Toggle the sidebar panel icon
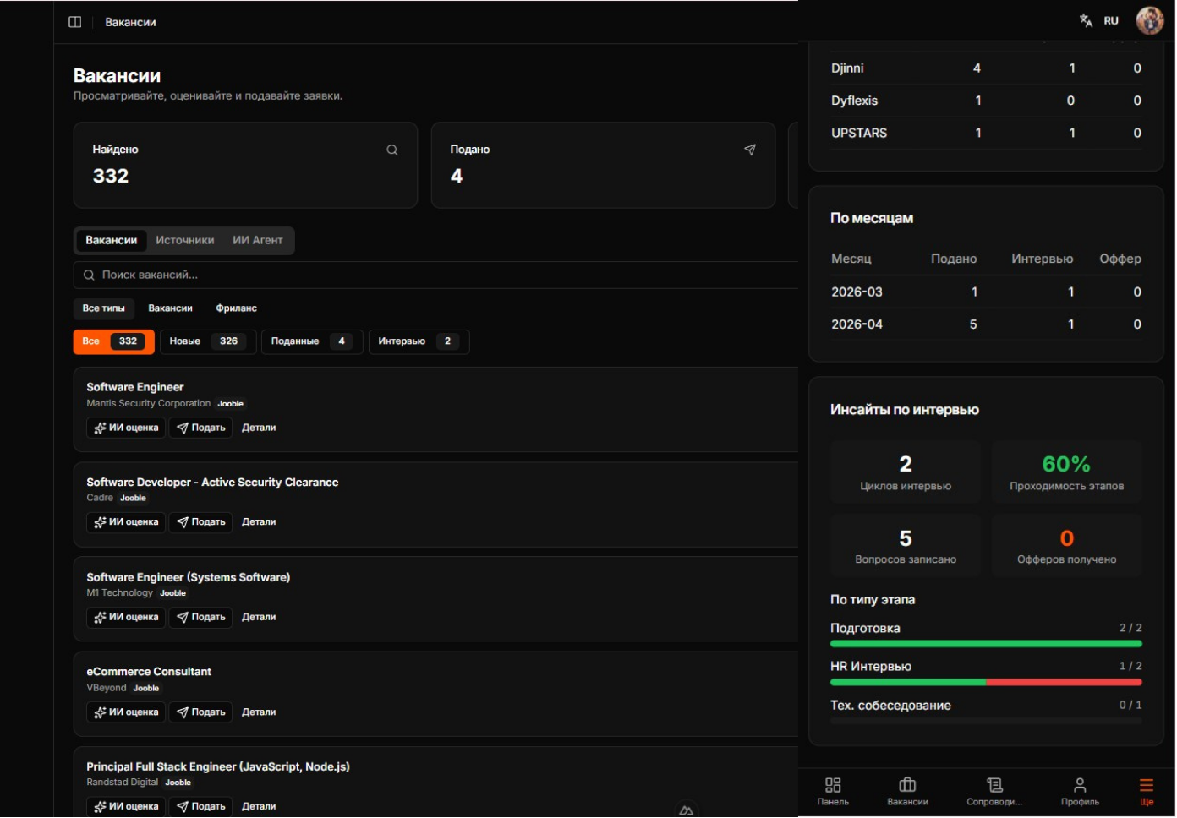 coord(74,22)
